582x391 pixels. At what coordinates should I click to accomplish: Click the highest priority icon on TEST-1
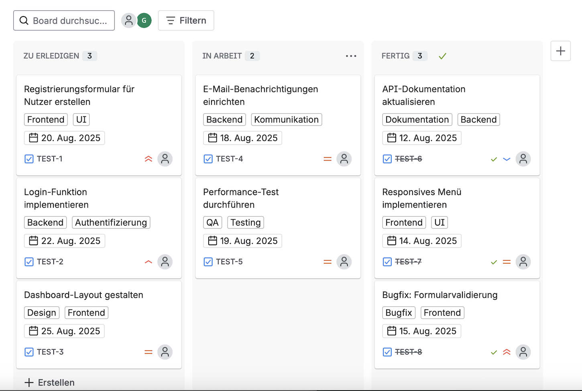[x=149, y=159]
